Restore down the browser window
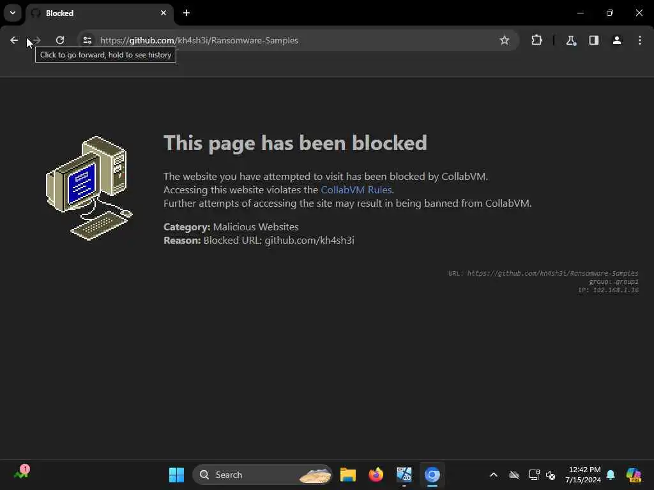Image resolution: width=654 pixels, height=490 pixels. click(x=610, y=13)
